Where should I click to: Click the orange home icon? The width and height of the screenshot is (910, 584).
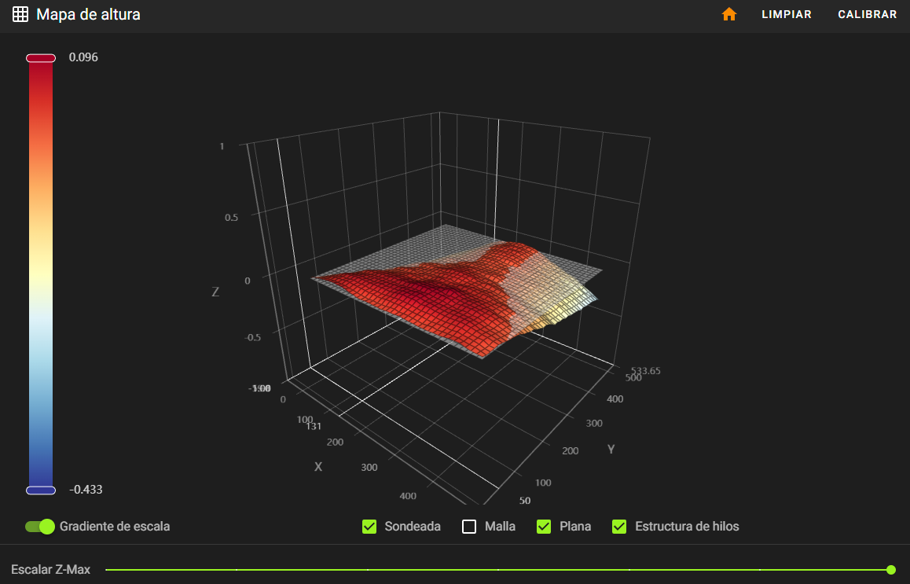pos(729,14)
